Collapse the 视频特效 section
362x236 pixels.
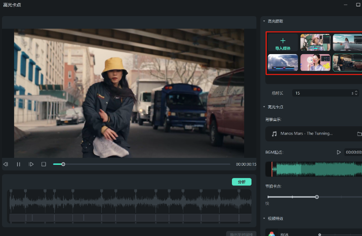264,218
